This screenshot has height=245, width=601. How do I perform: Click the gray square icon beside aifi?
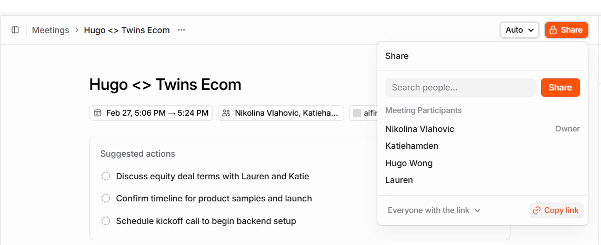pos(357,113)
